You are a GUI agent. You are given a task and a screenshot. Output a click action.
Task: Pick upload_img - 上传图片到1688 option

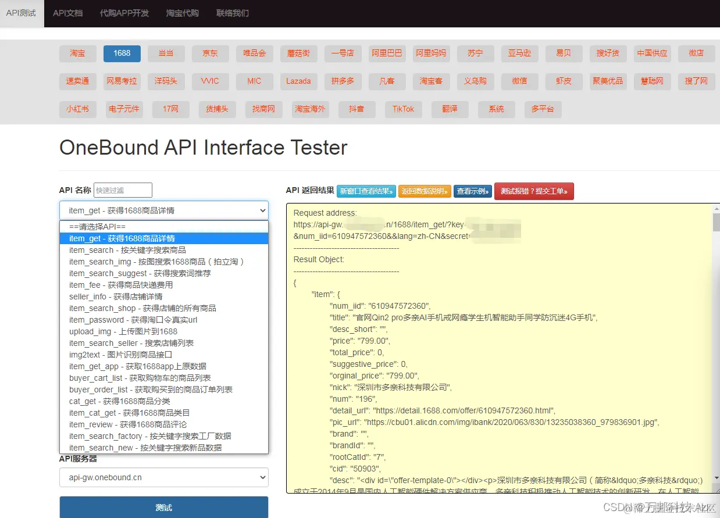164,331
